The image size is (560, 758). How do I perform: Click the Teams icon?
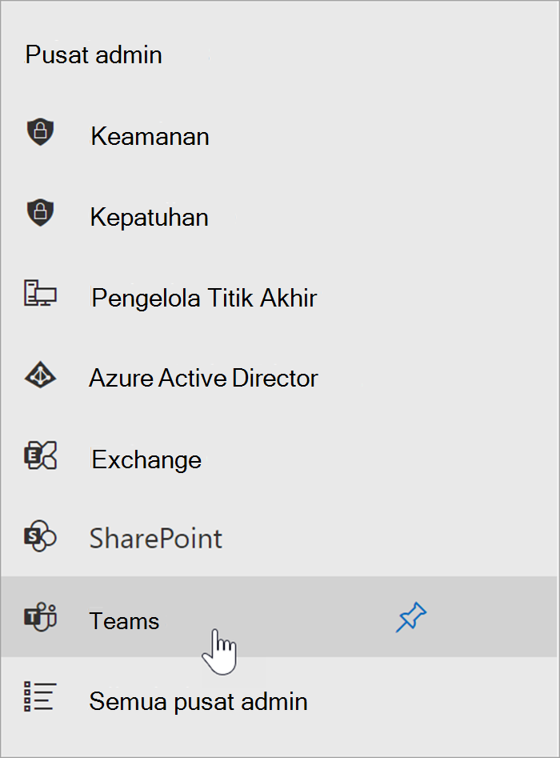41,617
